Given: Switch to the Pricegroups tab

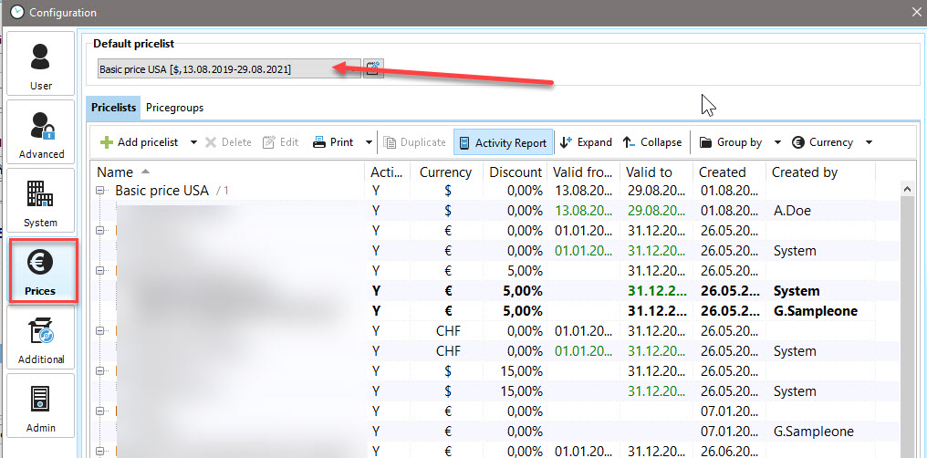Looking at the screenshot, I should [174, 108].
